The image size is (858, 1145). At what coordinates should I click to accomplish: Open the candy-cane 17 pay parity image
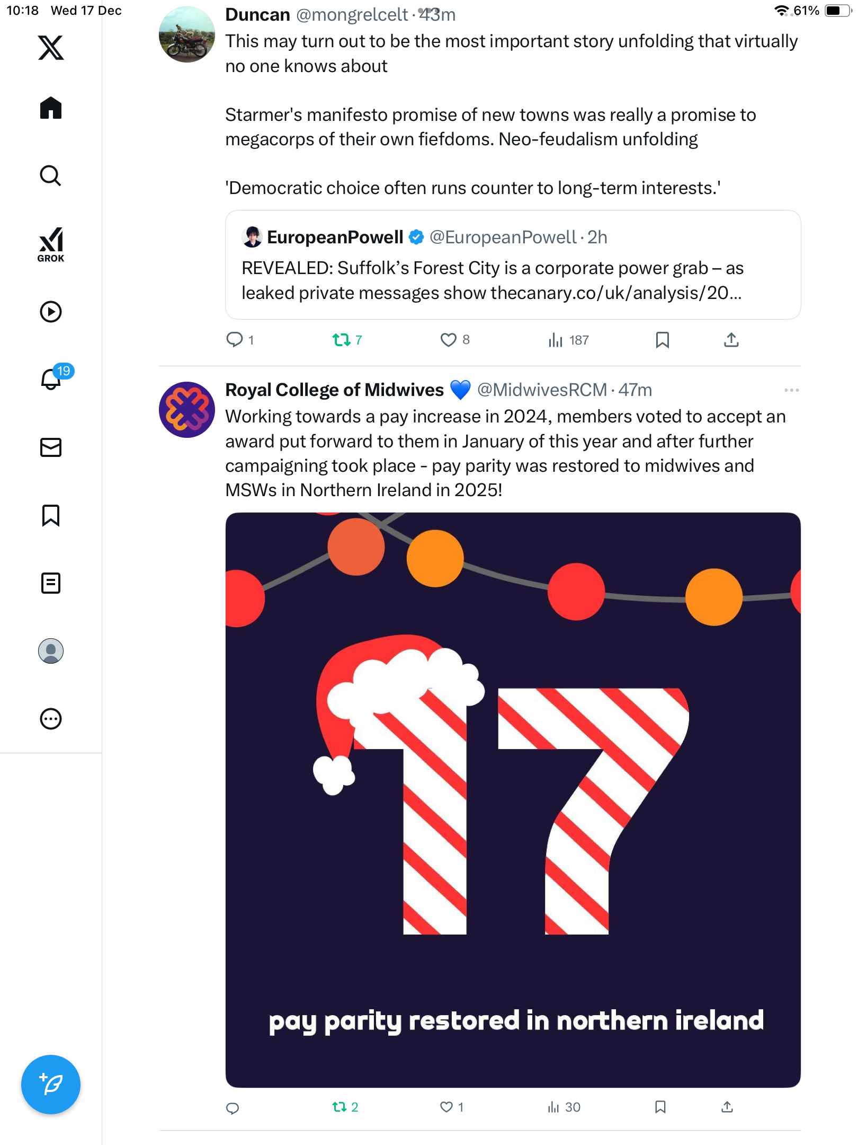[513, 799]
